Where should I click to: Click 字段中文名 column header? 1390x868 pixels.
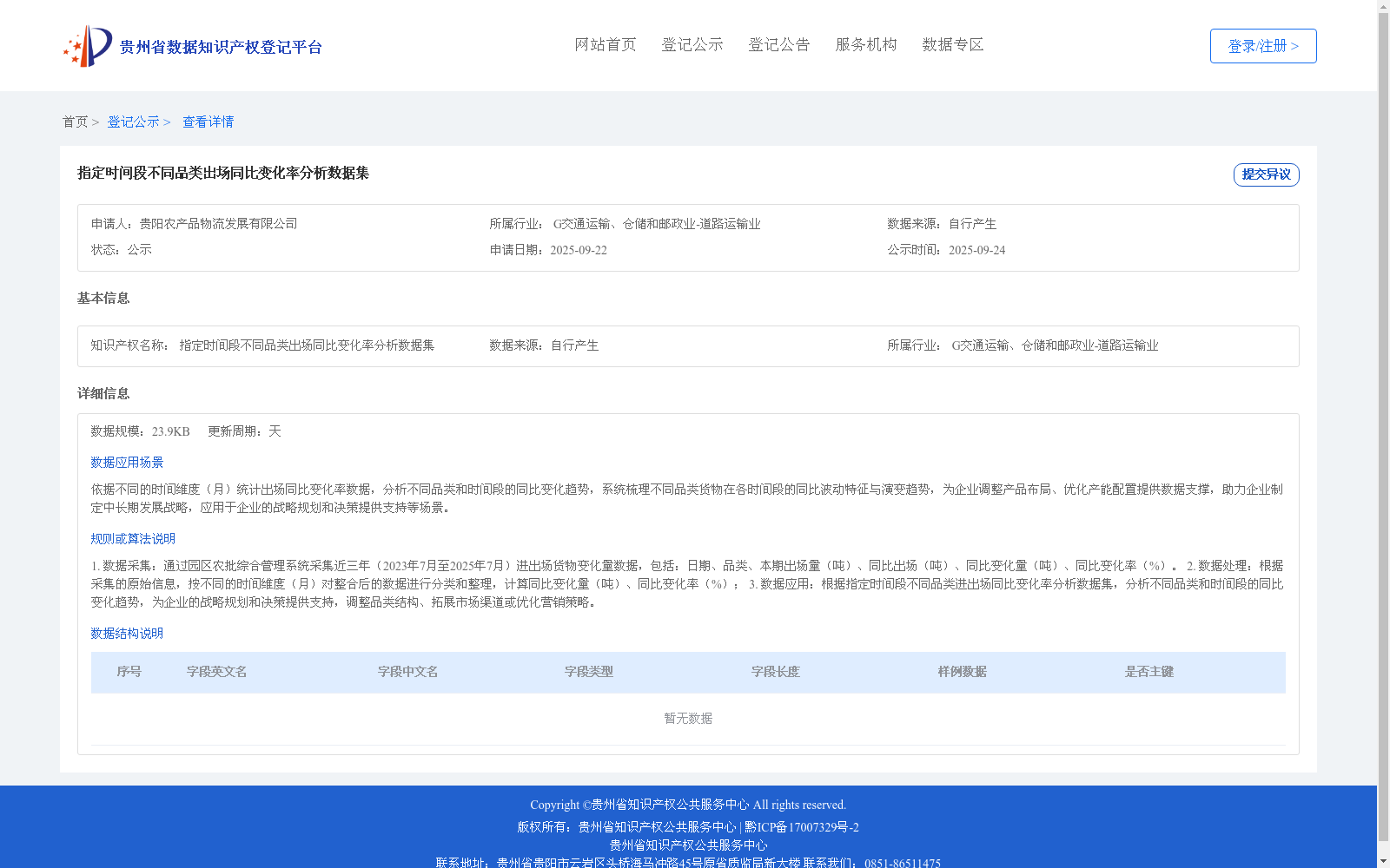point(408,672)
